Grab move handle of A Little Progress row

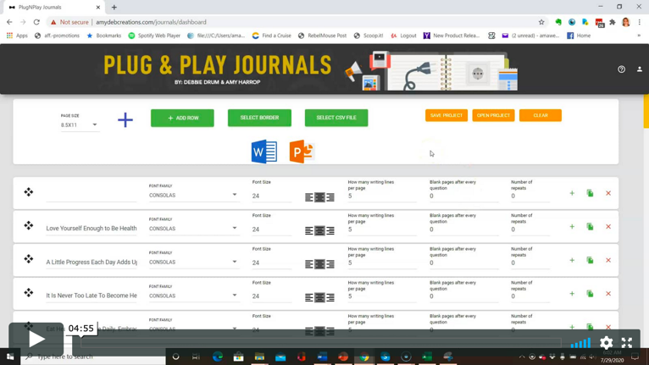(x=29, y=259)
